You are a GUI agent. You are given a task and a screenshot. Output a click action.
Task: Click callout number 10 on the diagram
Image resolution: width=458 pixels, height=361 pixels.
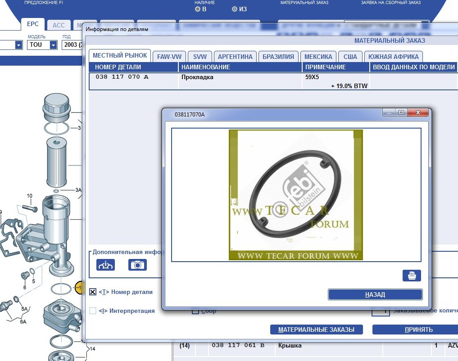coord(30,196)
